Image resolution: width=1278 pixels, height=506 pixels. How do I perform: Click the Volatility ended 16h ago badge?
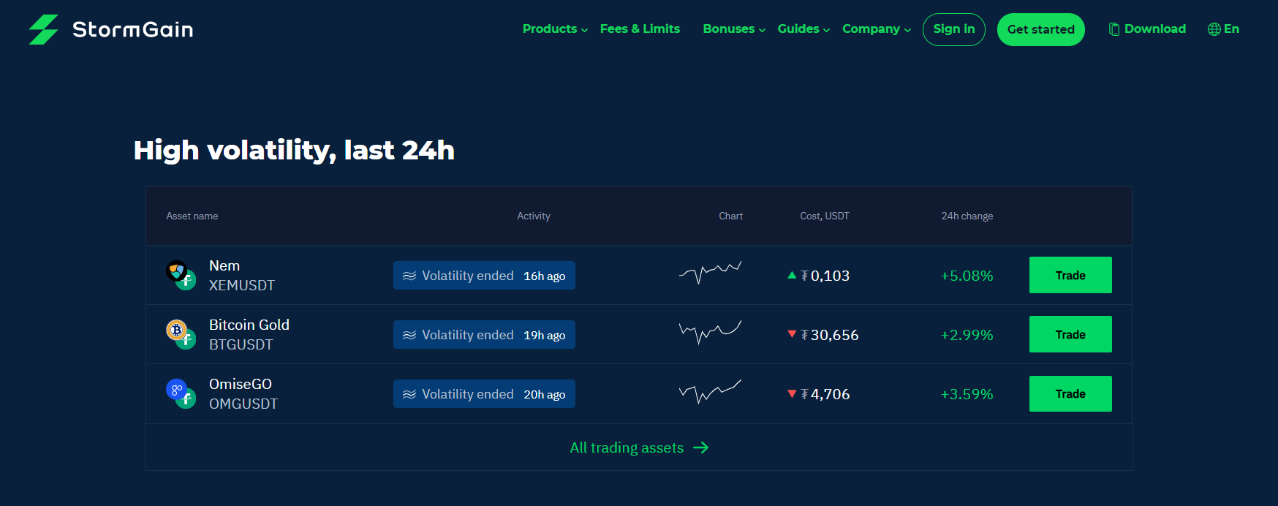coord(484,276)
